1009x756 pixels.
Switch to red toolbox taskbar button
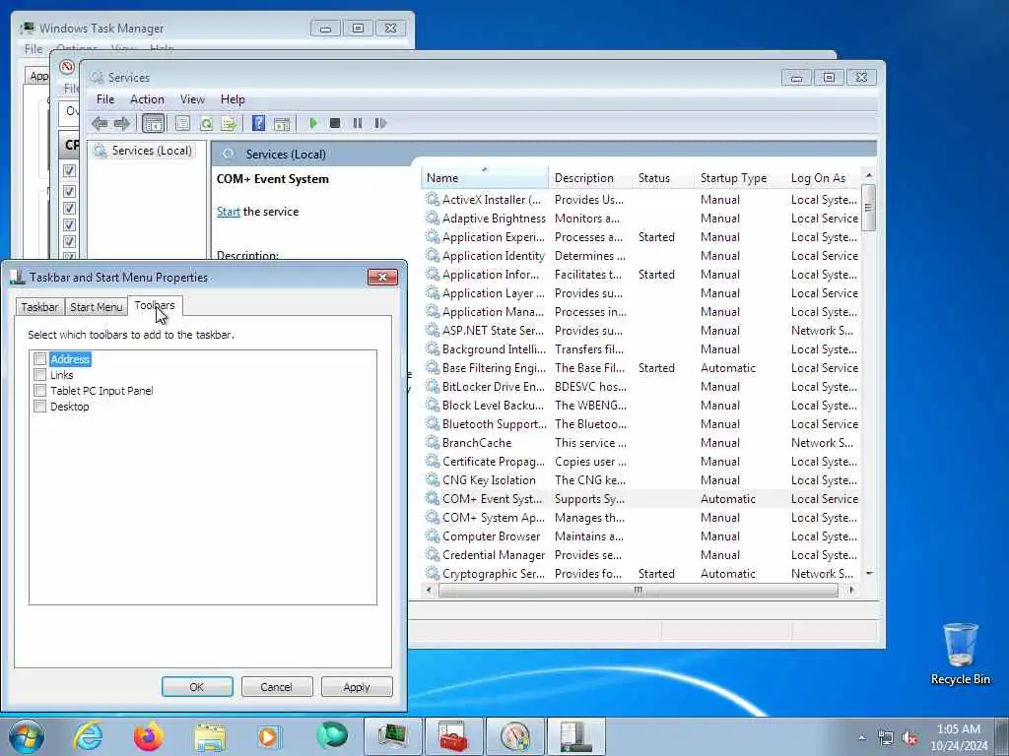point(453,736)
